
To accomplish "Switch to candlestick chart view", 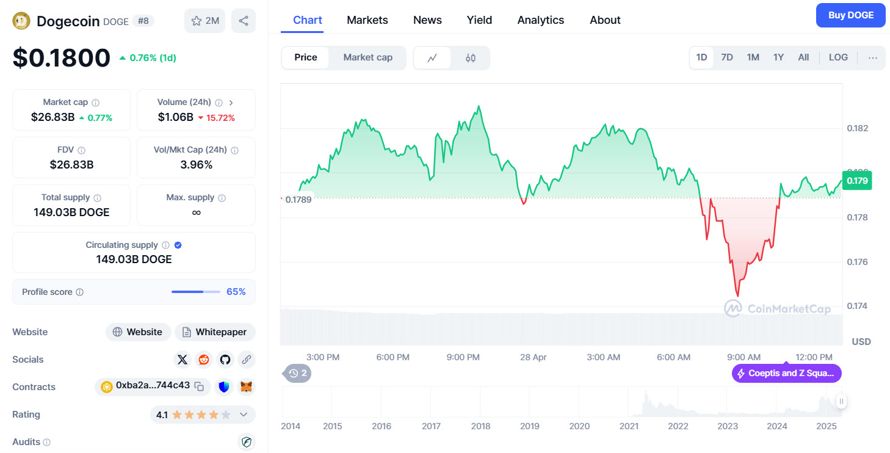I will click(x=470, y=58).
